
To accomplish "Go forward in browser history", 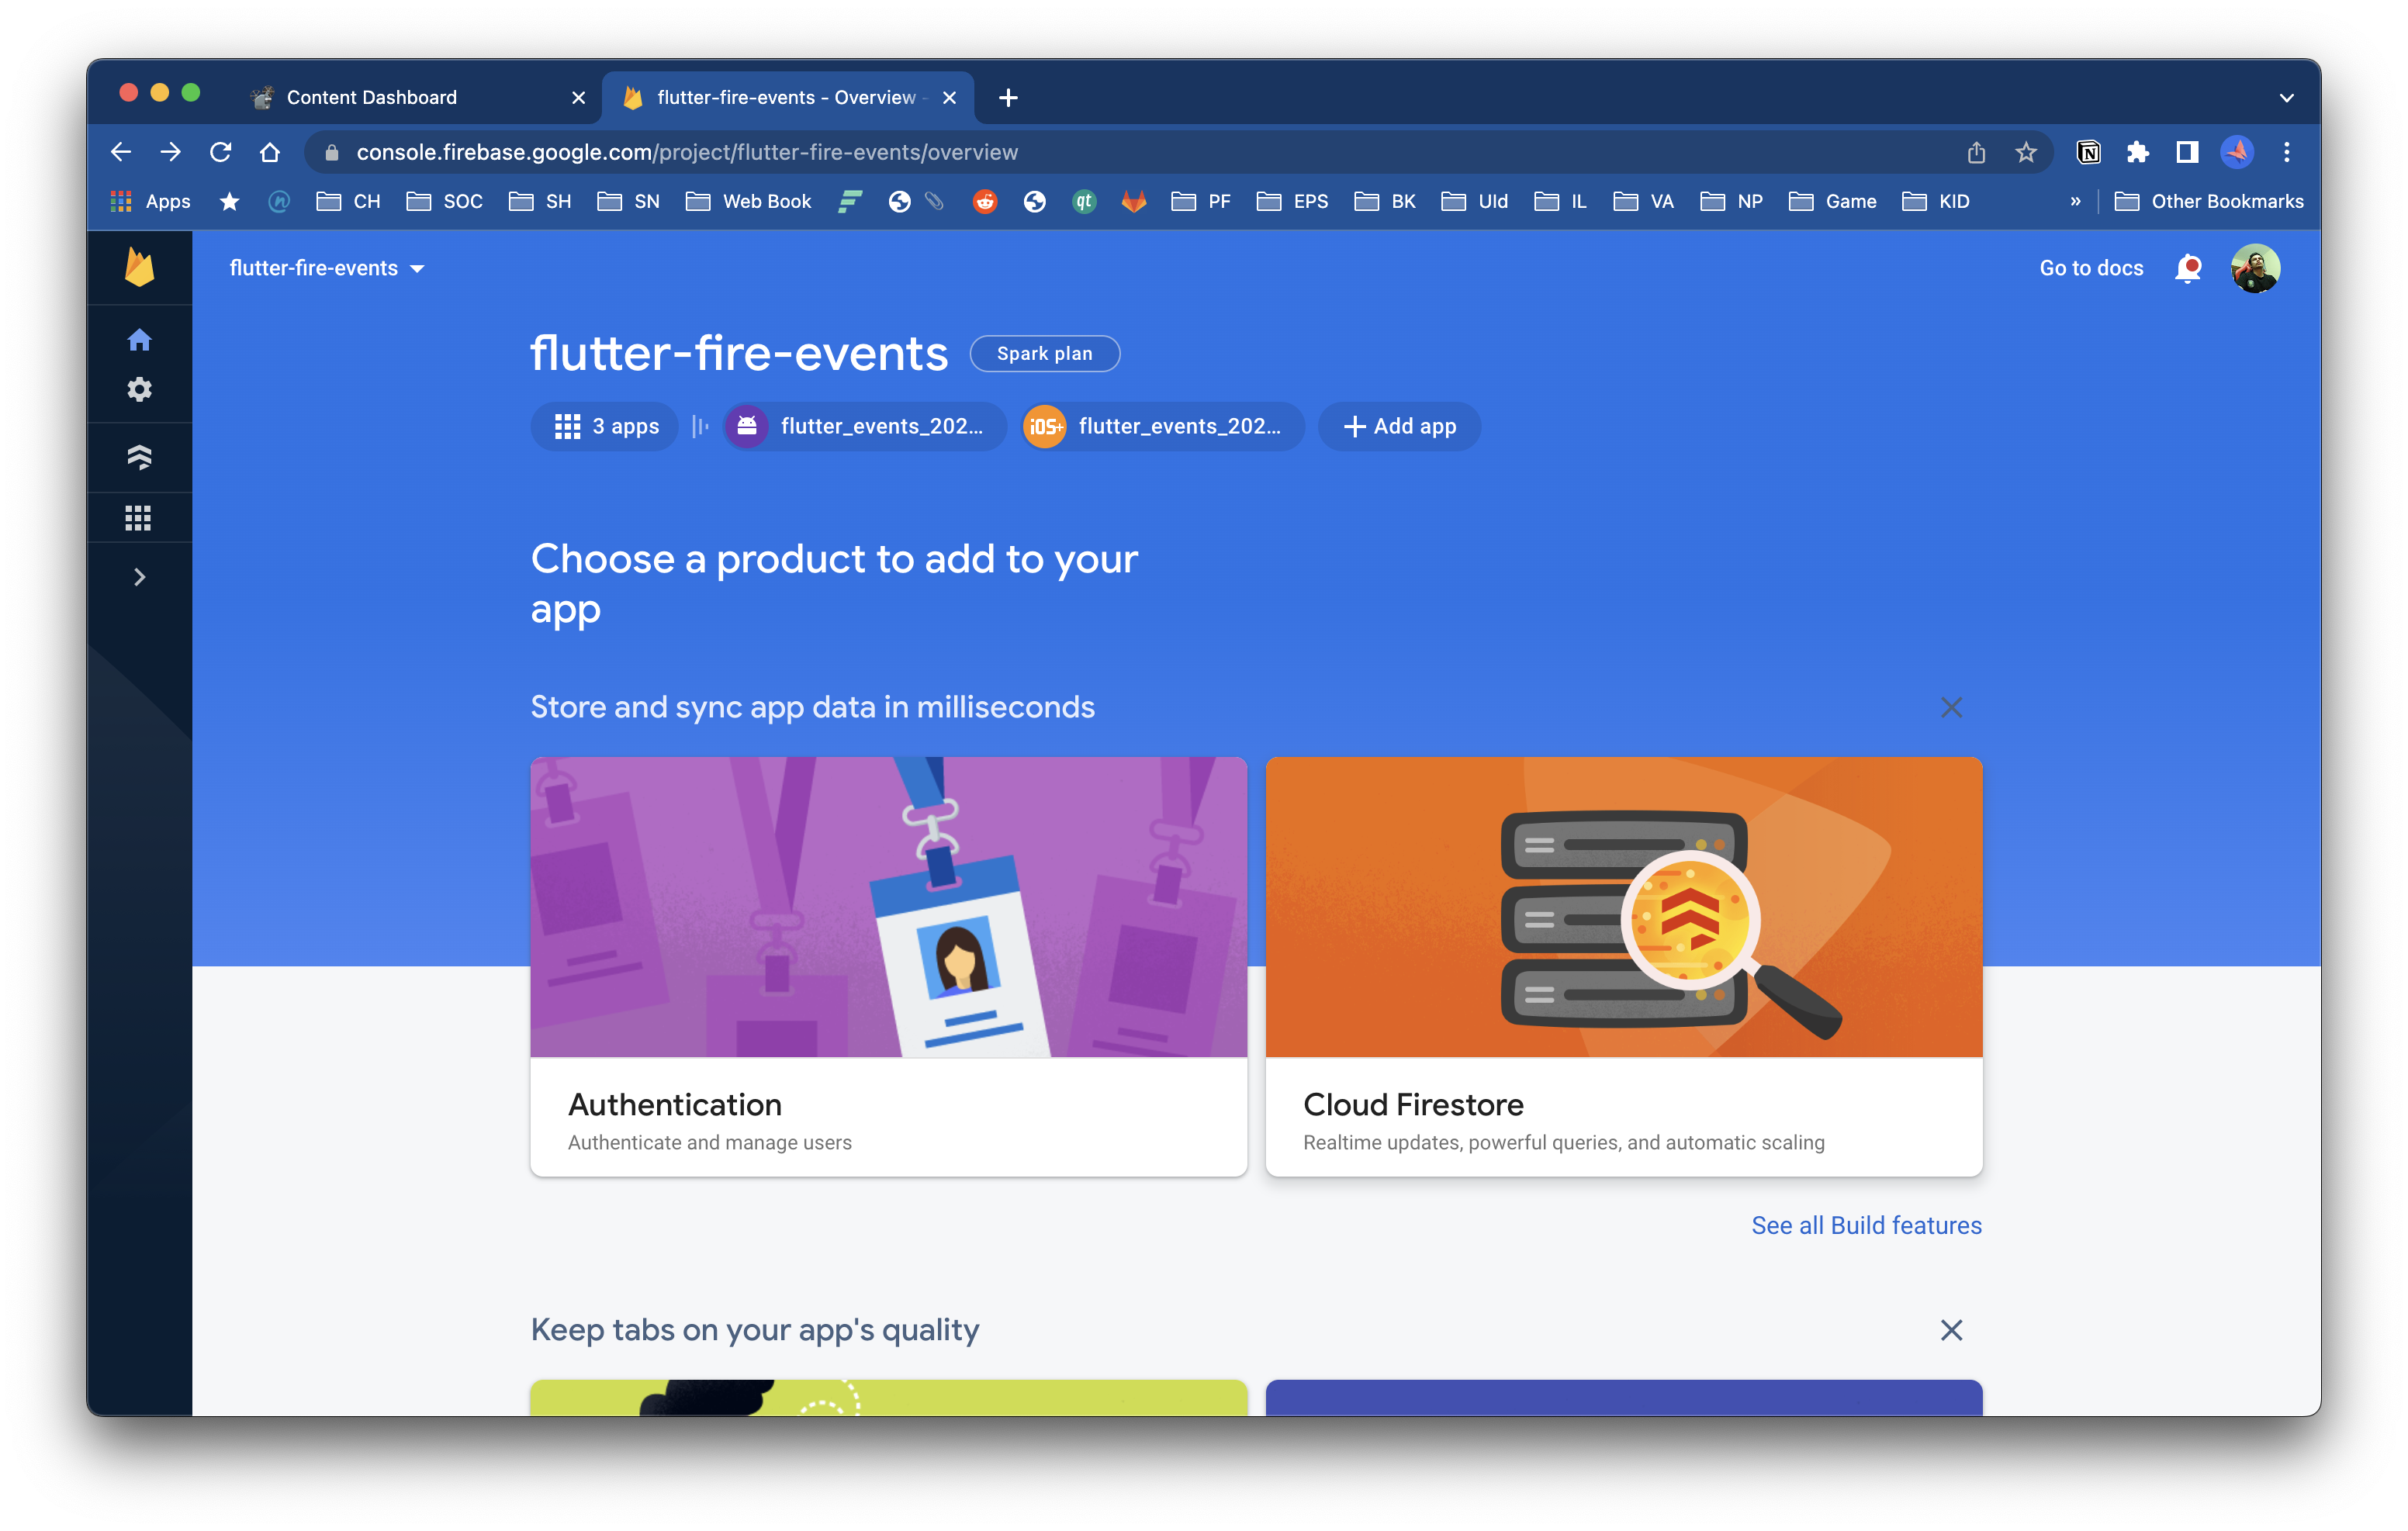I will click(171, 152).
